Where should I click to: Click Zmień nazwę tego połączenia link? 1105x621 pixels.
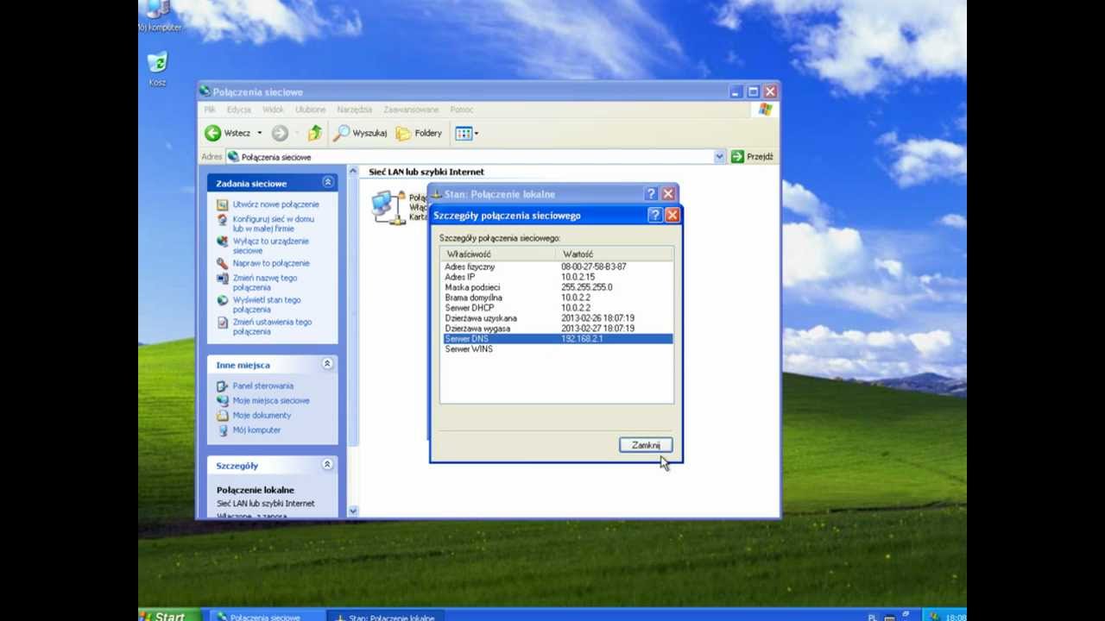pyautogui.click(x=264, y=282)
